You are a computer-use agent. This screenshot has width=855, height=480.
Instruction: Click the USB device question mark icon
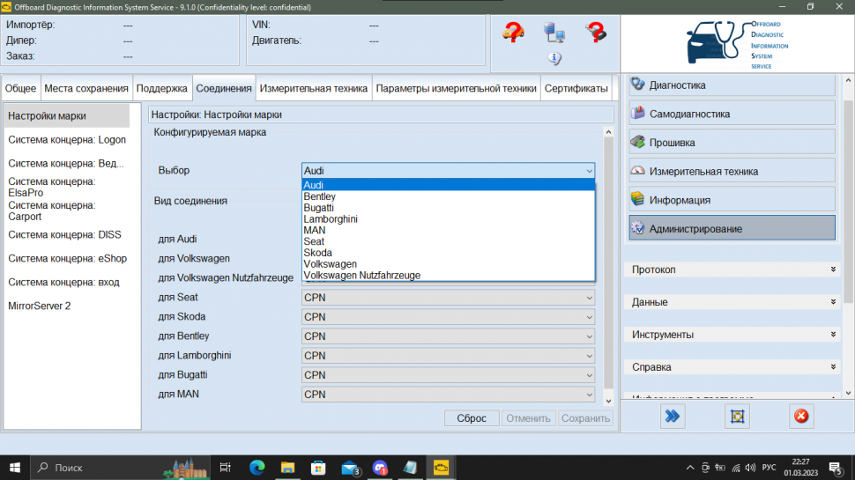coord(597,33)
